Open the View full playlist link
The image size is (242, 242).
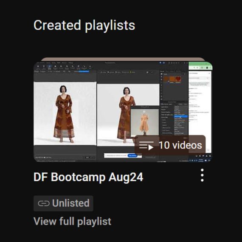pyautogui.click(x=72, y=221)
